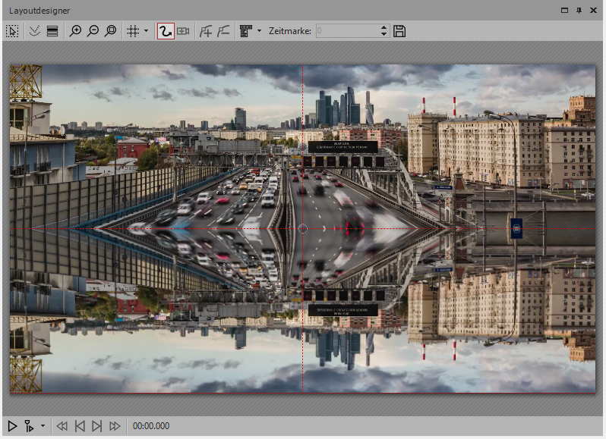Click the save disk icon

click(399, 31)
